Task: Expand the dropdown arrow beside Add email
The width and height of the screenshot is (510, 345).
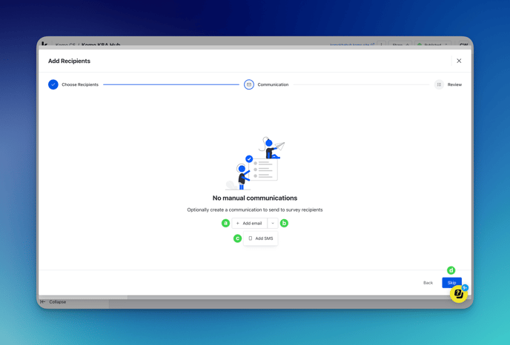Action: coord(273,223)
